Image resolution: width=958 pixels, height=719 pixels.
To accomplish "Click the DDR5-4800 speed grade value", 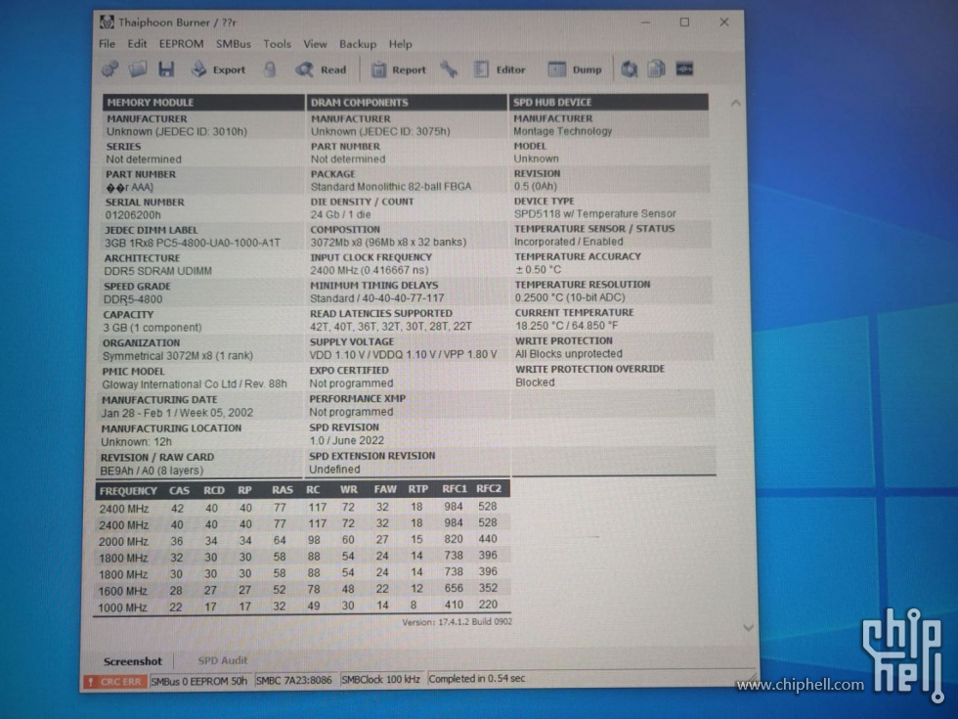I will 133,299.
